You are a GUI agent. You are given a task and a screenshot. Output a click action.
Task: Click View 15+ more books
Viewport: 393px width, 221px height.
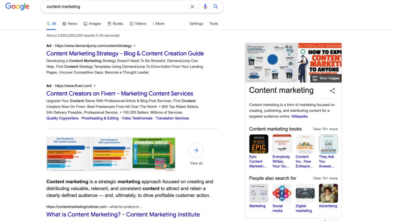[x=325, y=129]
